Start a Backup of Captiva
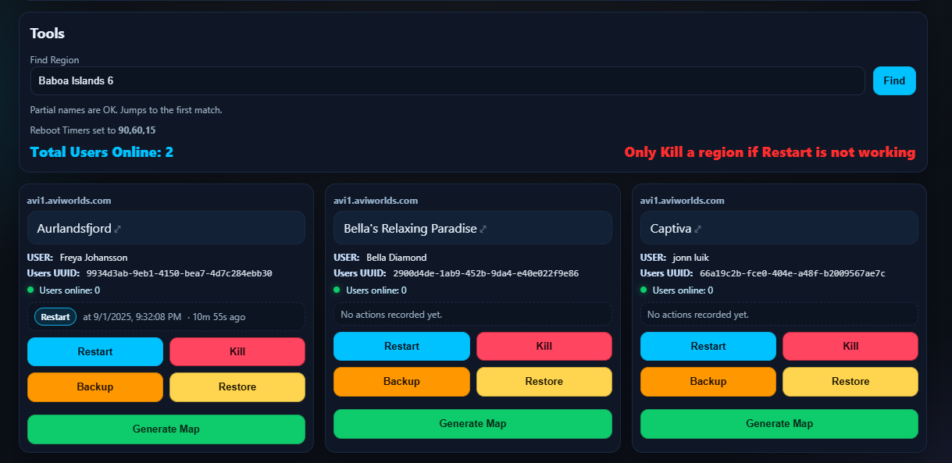This screenshot has height=463, width=952. point(708,381)
